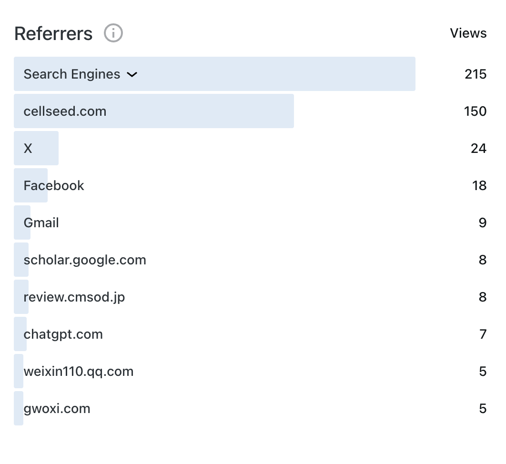Click the 24 views count for X
The image size is (506, 464).
click(478, 149)
